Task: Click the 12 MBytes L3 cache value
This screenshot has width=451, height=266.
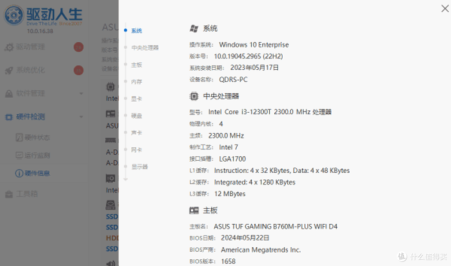Action: (230, 194)
